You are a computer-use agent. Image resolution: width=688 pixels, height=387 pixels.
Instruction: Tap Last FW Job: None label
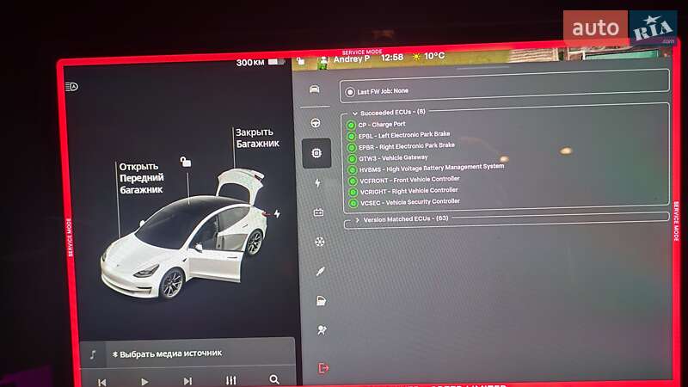coord(383,91)
